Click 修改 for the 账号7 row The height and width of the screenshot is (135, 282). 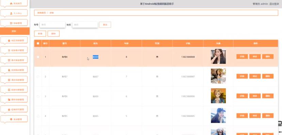(255, 76)
